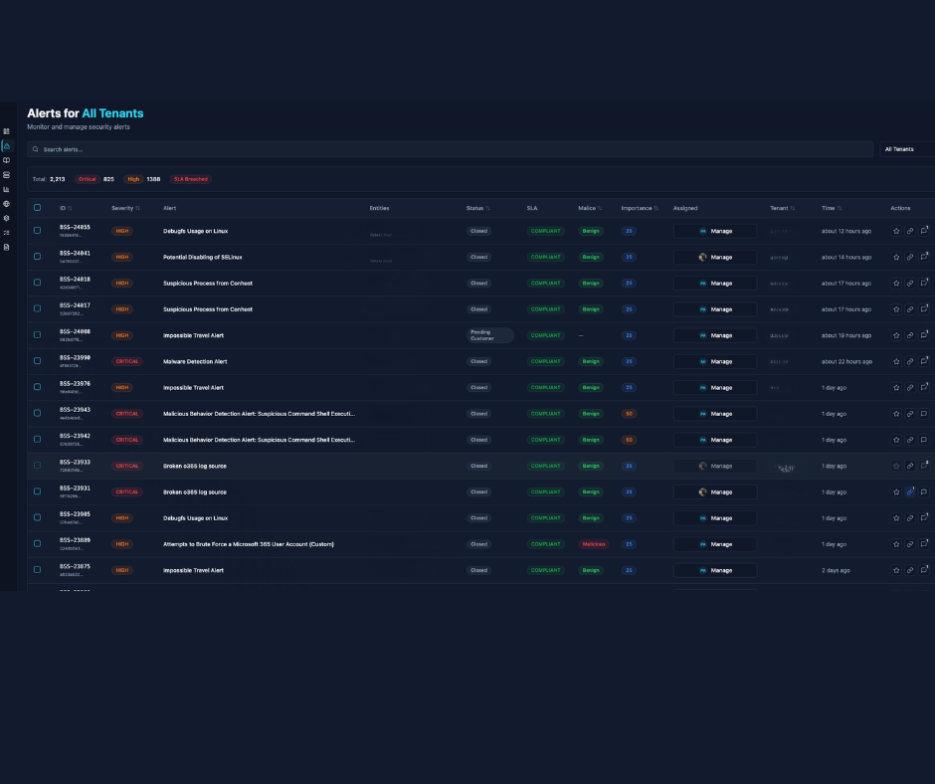This screenshot has height=784, width=935.
Task: Sort alerts by the Time column
Action: point(831,208)
